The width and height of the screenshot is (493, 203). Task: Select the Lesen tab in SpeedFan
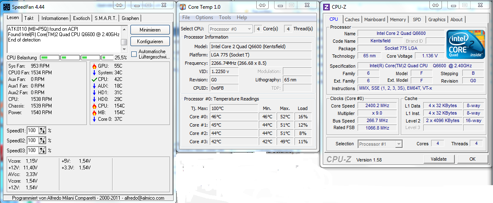pos(12,17)
